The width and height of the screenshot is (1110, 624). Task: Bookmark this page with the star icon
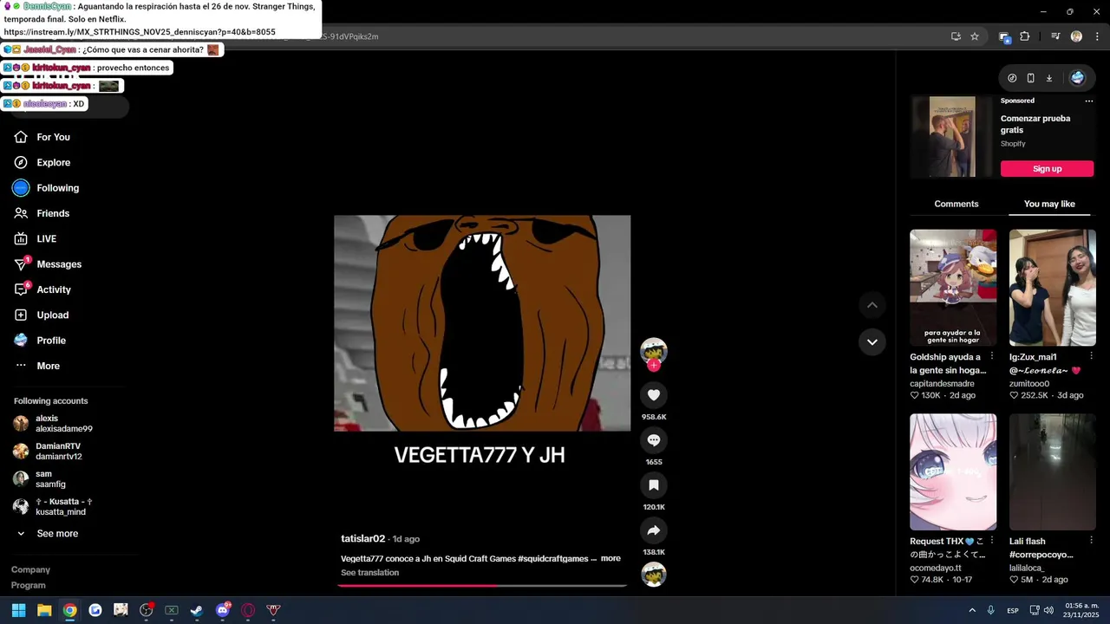pyautogui.click(x=975, y=36)
